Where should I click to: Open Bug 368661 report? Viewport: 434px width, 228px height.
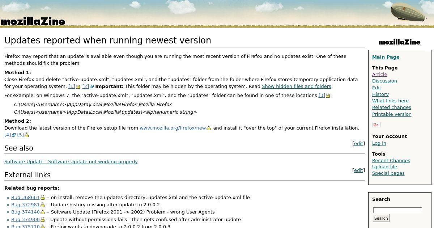25,198
